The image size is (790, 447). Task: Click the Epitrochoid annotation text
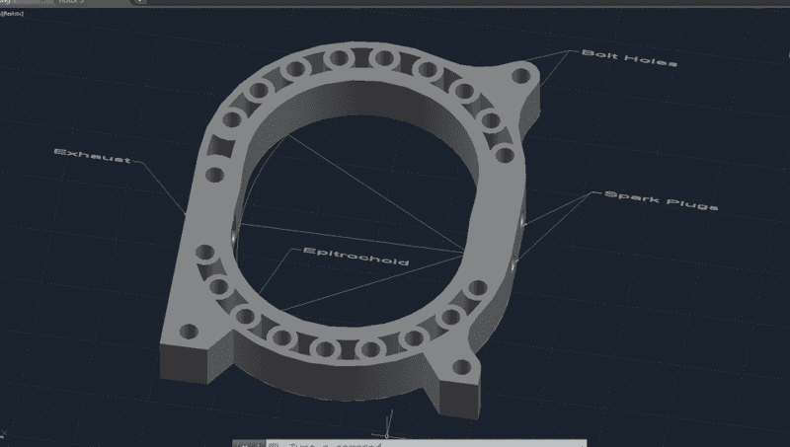click(356, 257)
